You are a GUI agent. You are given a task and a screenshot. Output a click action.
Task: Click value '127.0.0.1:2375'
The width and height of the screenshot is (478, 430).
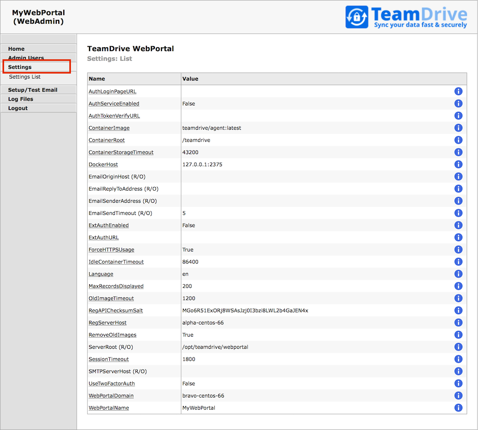[x=203, y=164]
